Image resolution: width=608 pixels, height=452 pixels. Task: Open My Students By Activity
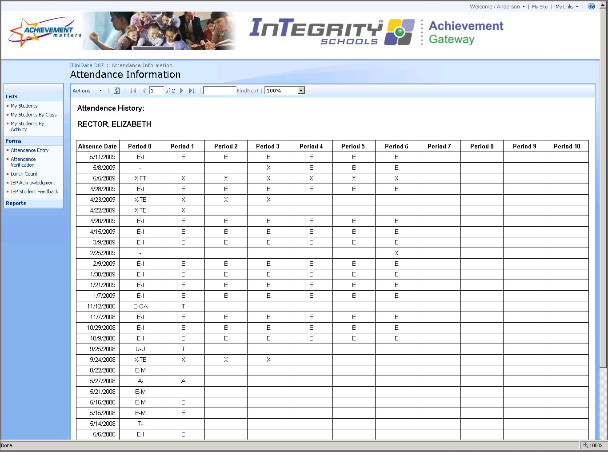(28, 127)
